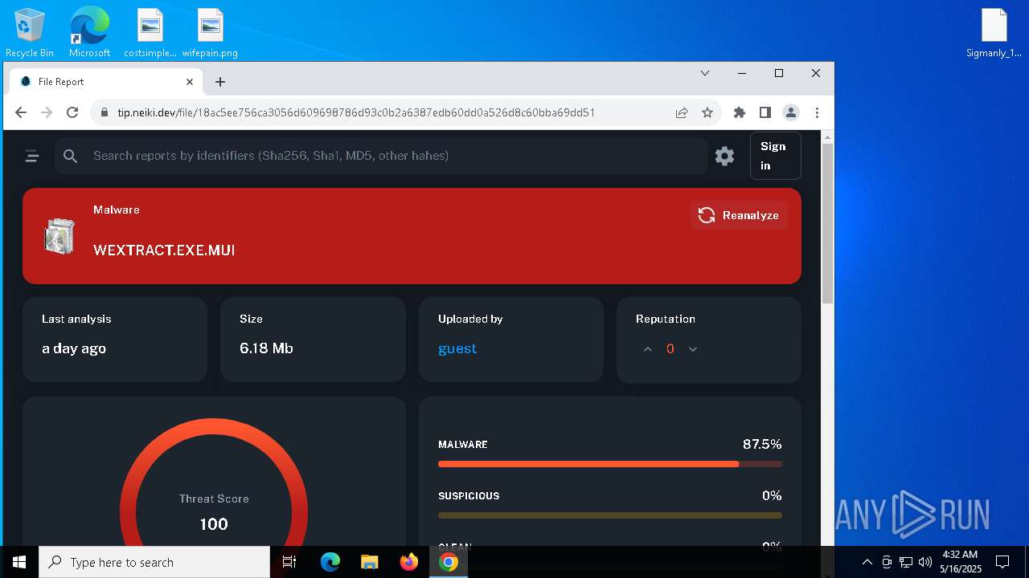Open a new tab with plus button
1029x578 pixels.
(x=220, y=82)
